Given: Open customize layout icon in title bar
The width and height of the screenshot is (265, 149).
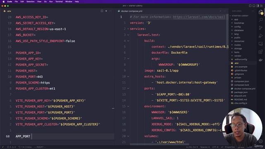Looking at the screenshot, I should click(261, 6).
